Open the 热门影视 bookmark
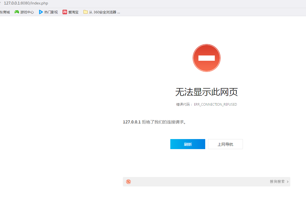 coord(48,12)
